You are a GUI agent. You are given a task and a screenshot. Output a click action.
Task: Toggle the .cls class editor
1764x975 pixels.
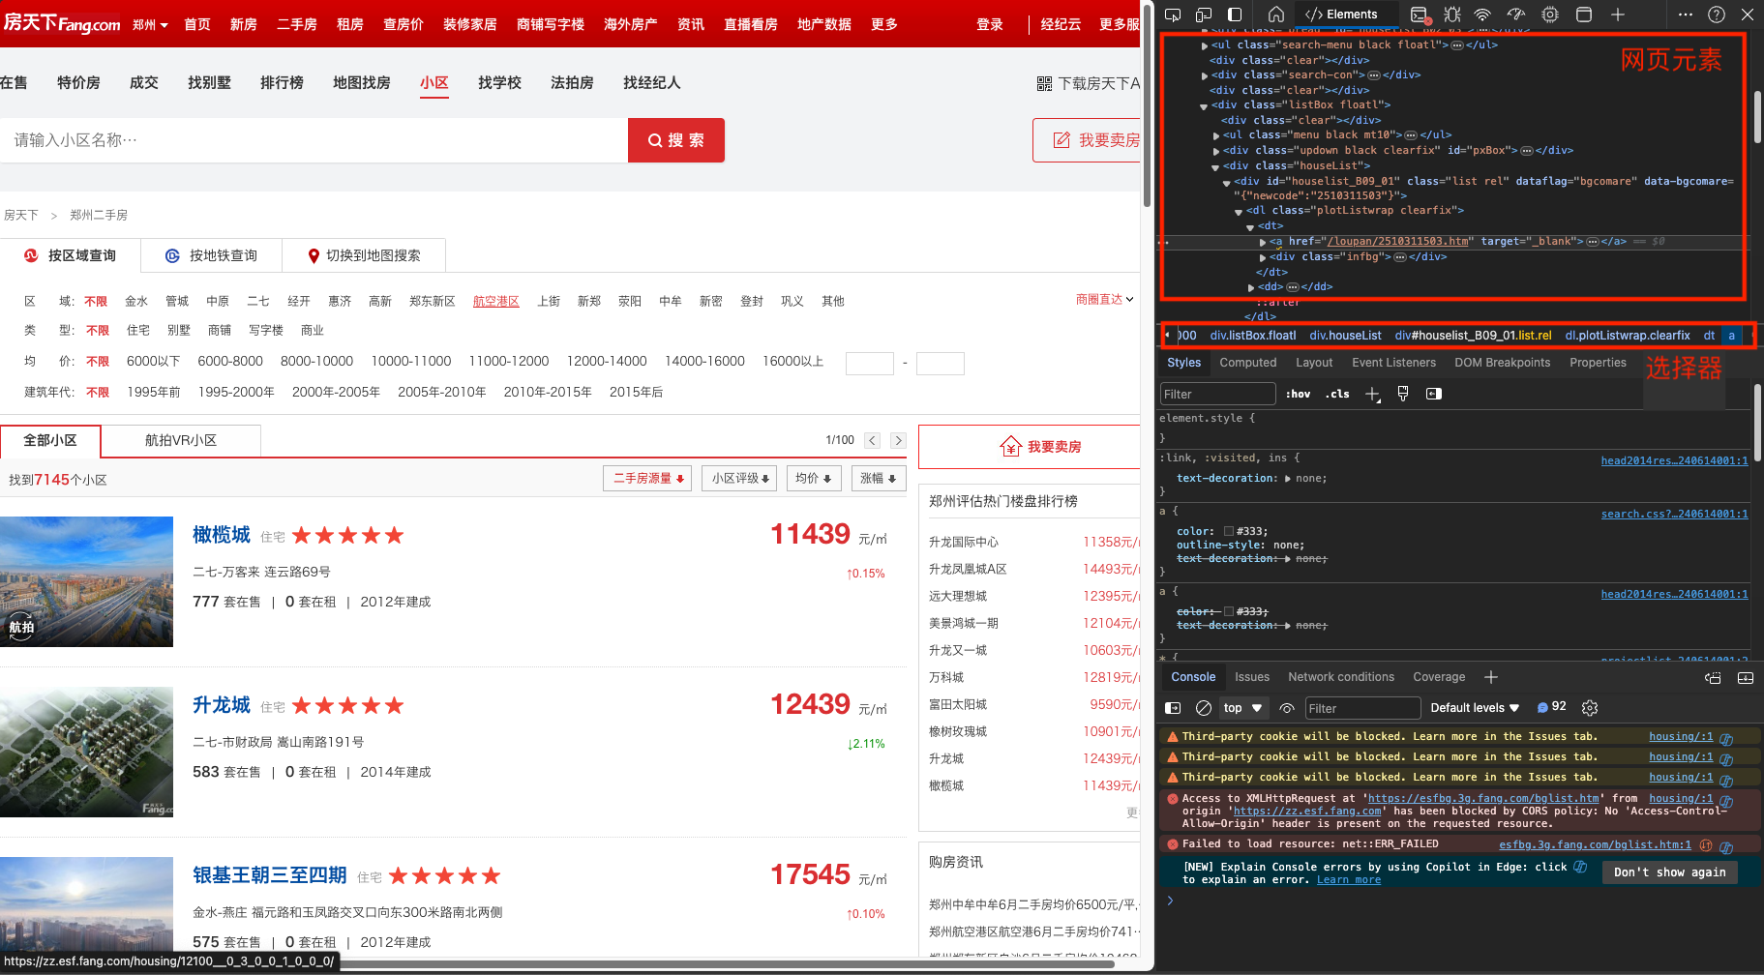click(x=1338, y=394)
